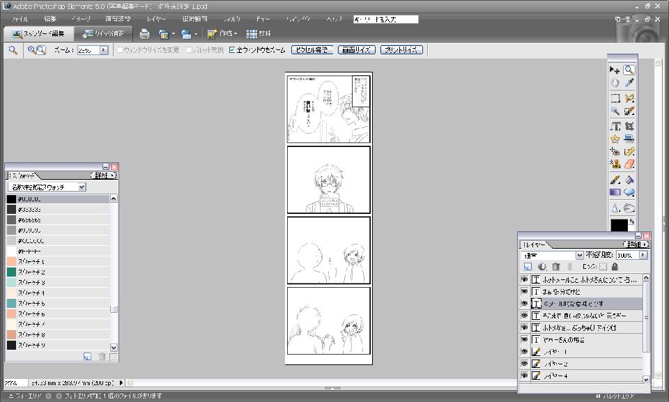Select the Zoom tool in the toolbox
This screenshot has width=669, height=402.
click(629, 70)
